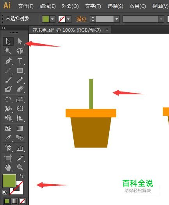
Task: Click the green fill color swatch in toolbox
Action: click(9, 181)
